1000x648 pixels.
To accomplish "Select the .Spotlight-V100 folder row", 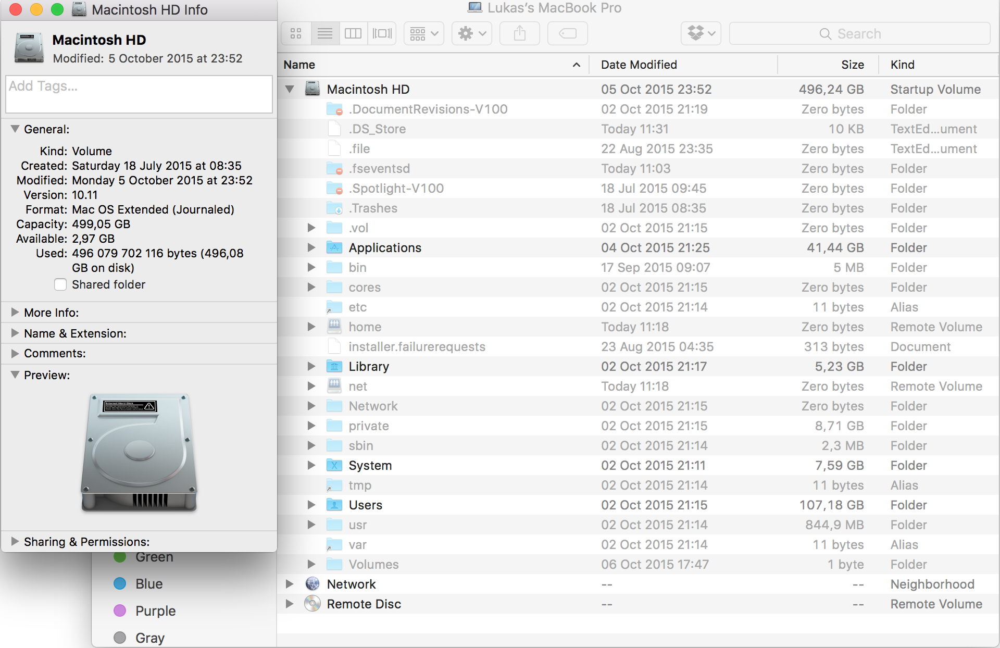I will click(639, 188).
